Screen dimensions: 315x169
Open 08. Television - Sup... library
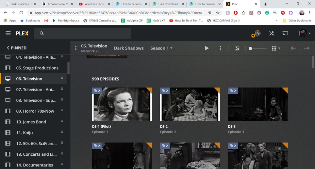coord(36,101)
